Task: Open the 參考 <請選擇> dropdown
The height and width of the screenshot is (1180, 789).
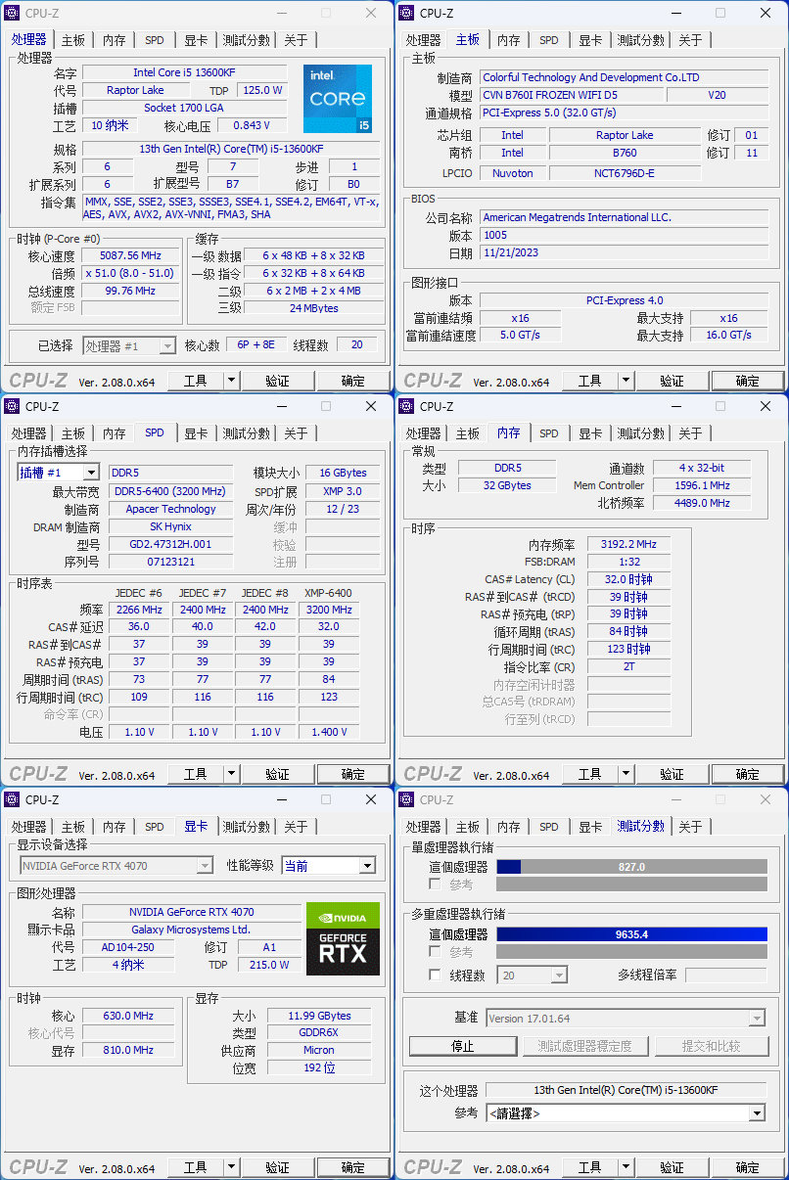Action: click(x=756, y=1113)
